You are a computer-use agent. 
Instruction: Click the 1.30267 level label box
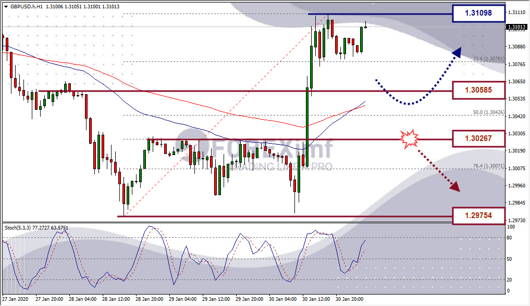[x=478, y=138]
